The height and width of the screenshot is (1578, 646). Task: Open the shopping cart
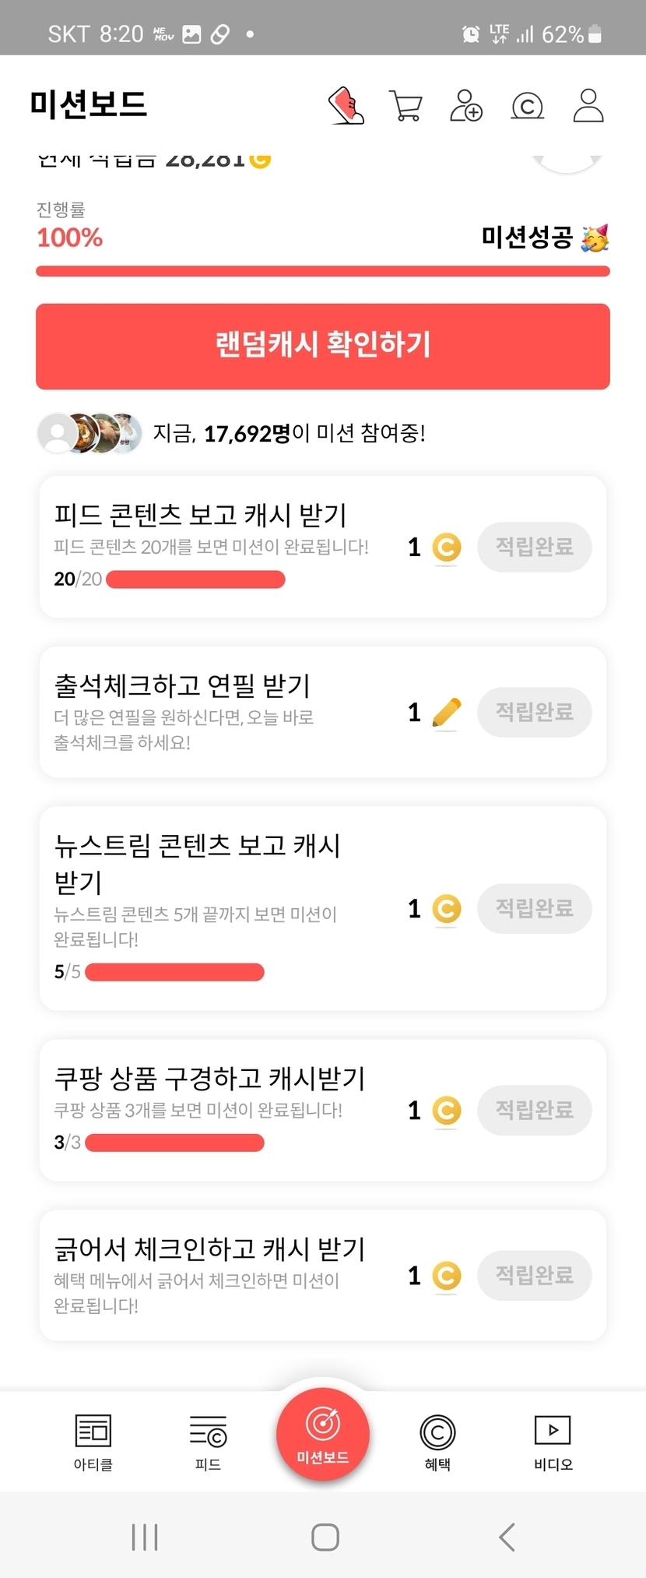coord(406,106)
